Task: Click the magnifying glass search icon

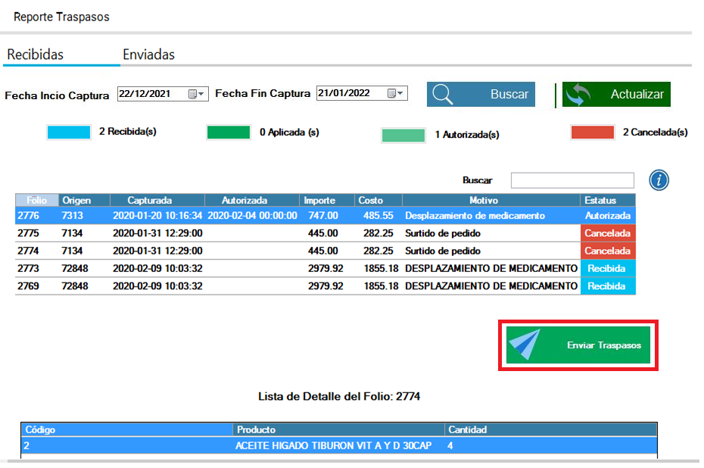Action: tap(443, 95)
